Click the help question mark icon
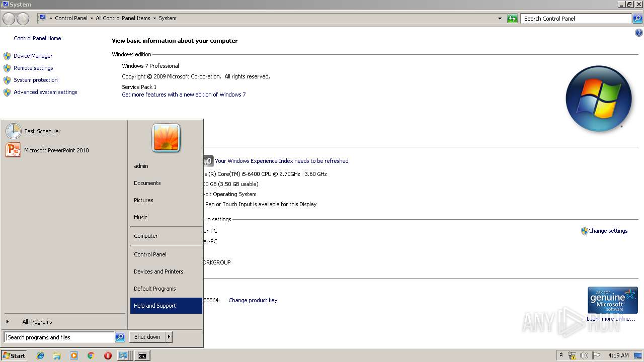644x362 pixels. click(639, 33)
